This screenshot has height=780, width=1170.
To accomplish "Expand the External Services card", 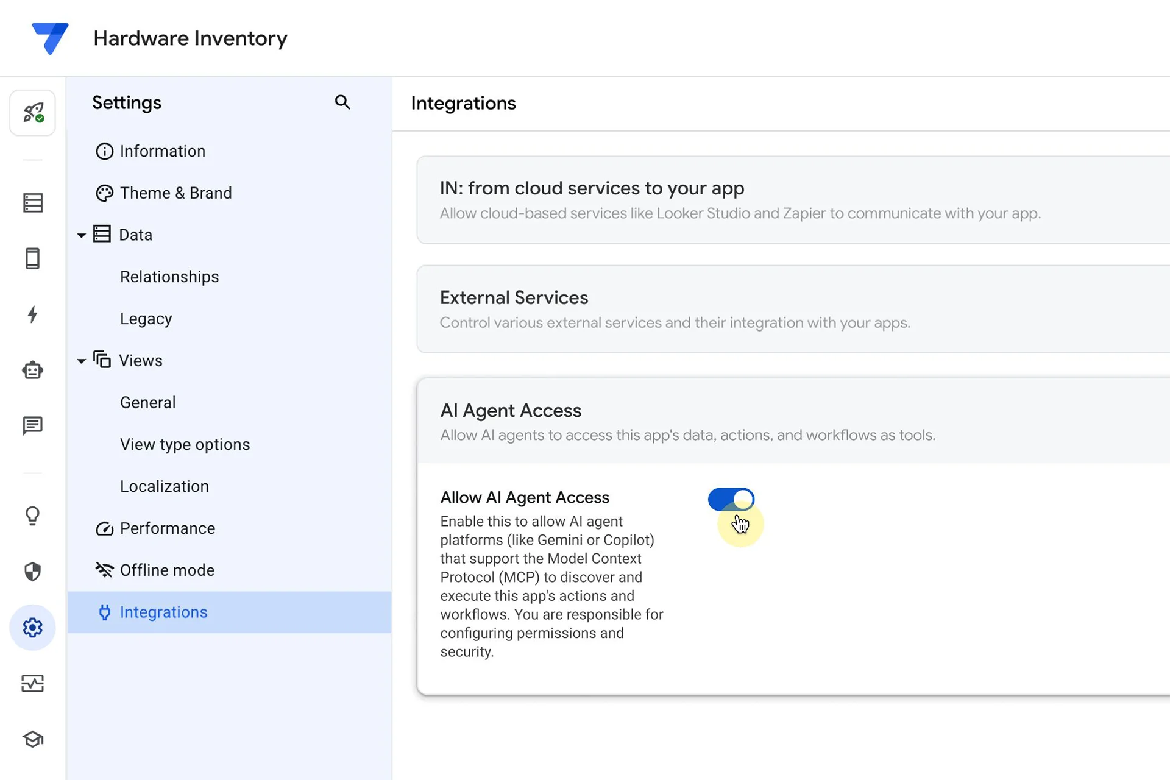I will tap(793, 309).
